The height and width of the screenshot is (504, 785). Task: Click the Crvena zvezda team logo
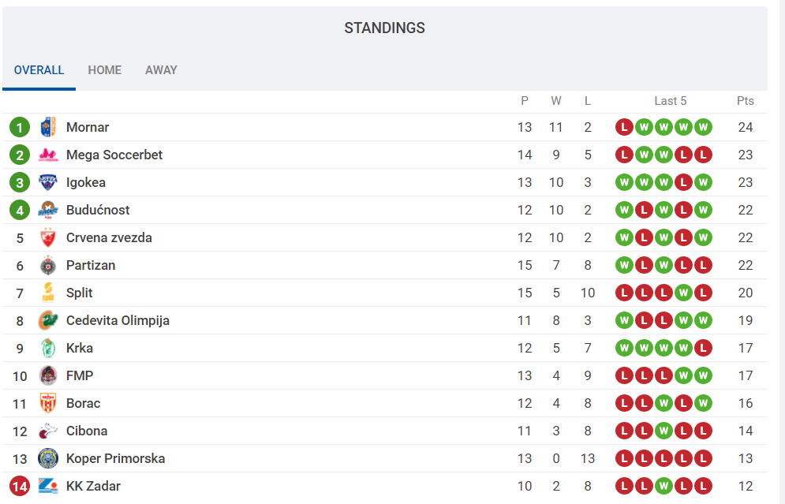coord(48,237)
